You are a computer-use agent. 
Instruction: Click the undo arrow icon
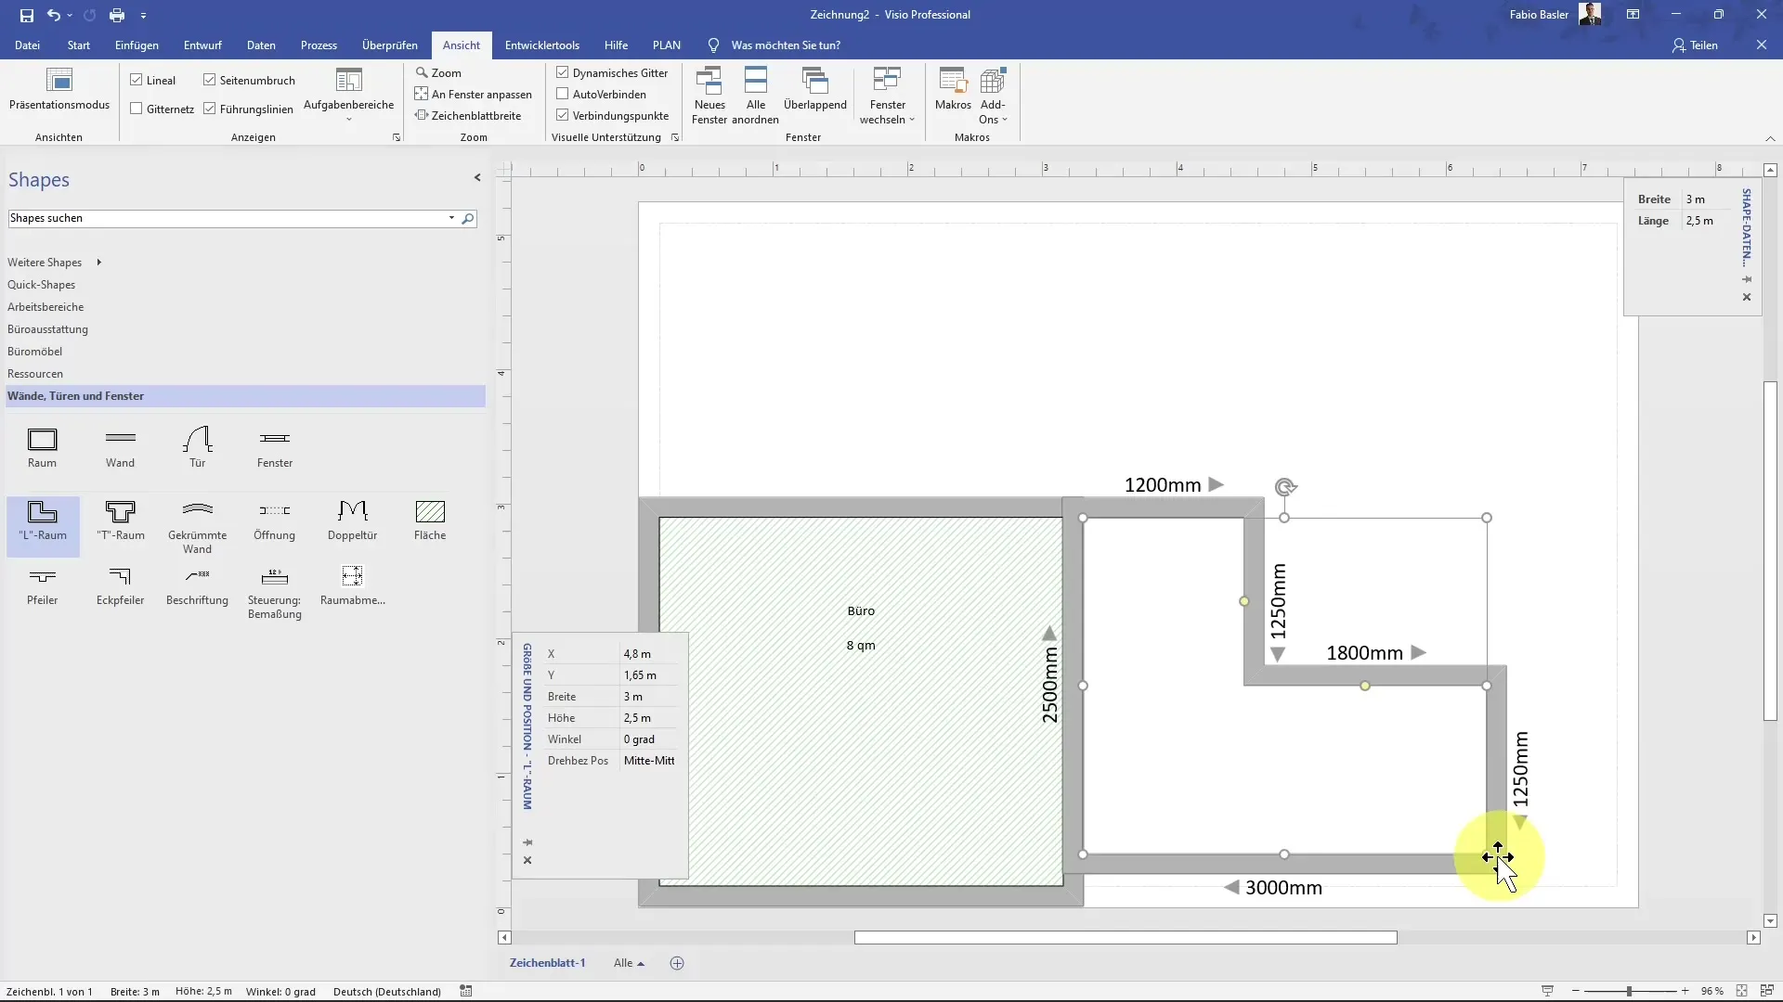tap(54, 15)
